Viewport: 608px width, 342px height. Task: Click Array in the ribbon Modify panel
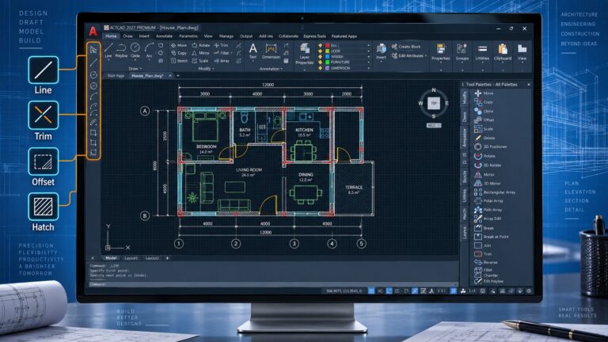coord(222,61)
